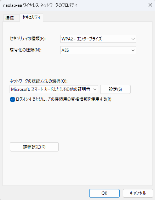Click the chevron arrow of authentication method dropdown
This screenshot has width=155, height=200.
tap(95, 89)
